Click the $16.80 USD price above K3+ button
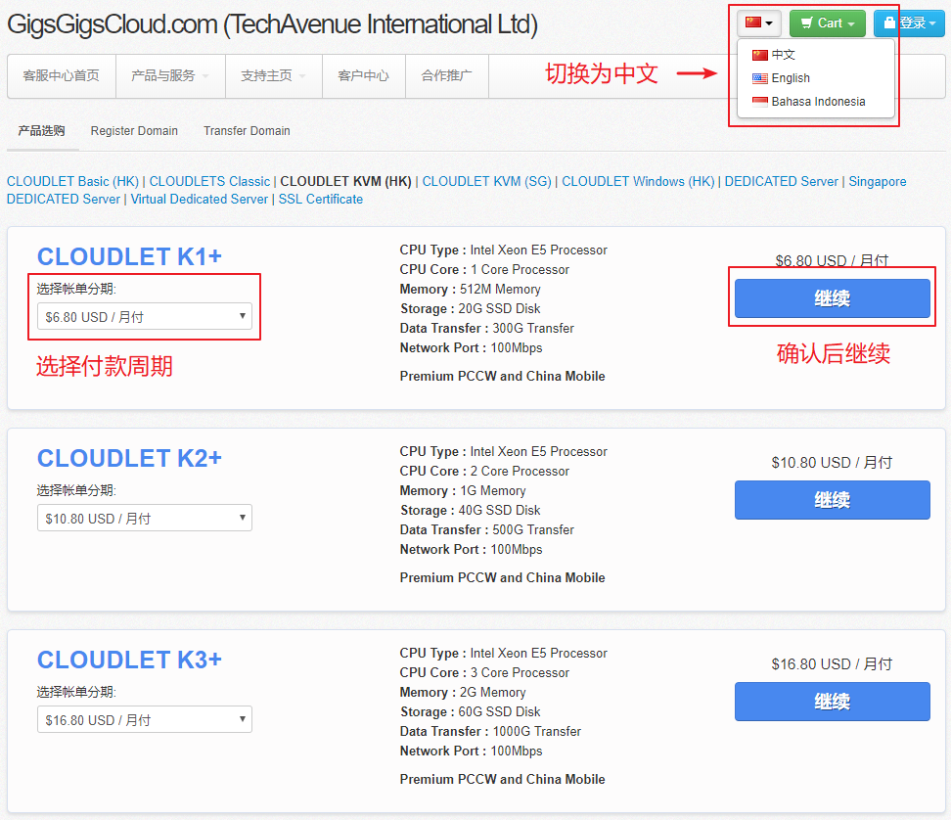The image size is (951, 820). pos(832,664)
